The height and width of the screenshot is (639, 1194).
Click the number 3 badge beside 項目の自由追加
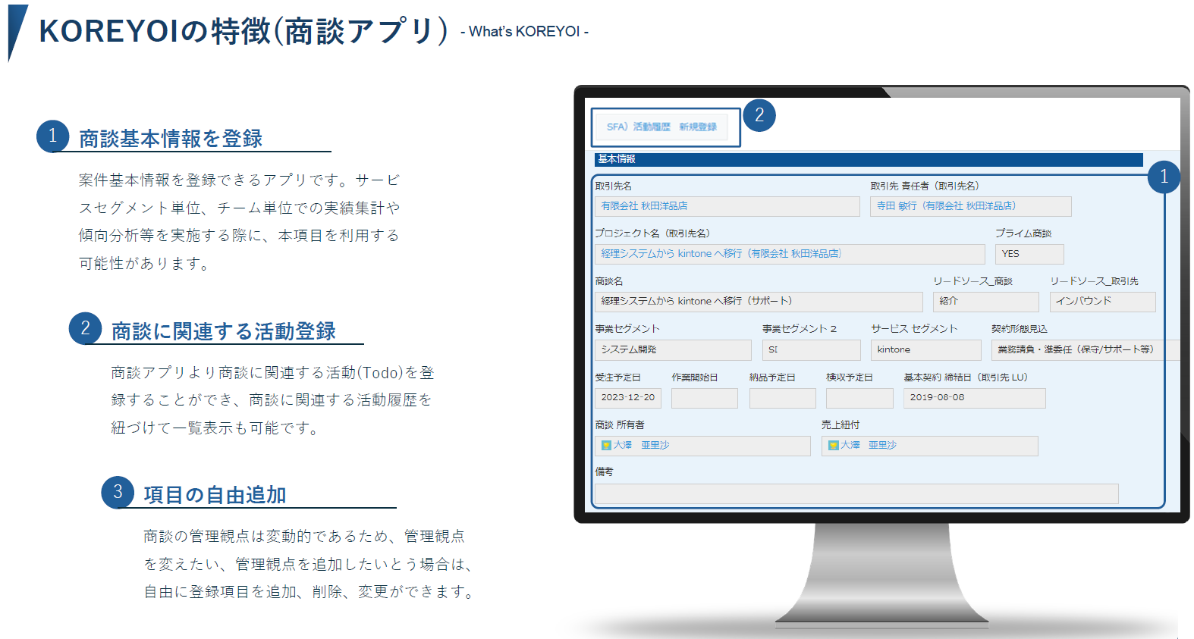118,492
